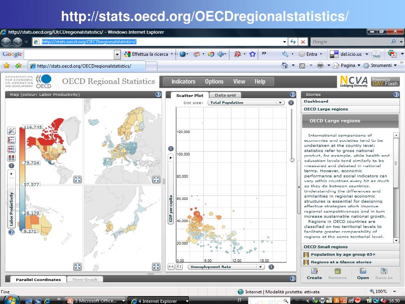Open the Microsoft Office taskbar group
Viewport: 405px width, 304px height.
point(95,301)
